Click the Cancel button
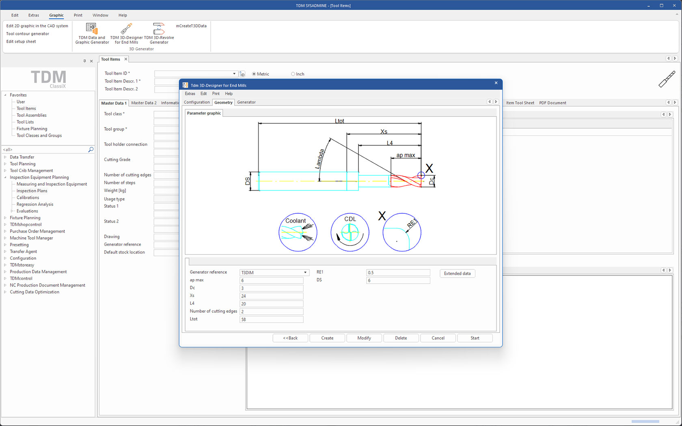This screenshot has width=682, height=426. 438,338
